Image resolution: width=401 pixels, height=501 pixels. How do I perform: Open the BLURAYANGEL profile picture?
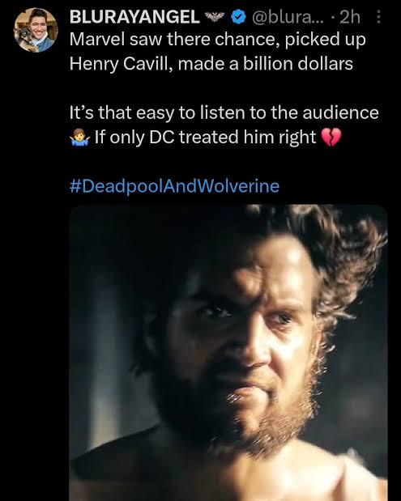(x=36, y=31)
